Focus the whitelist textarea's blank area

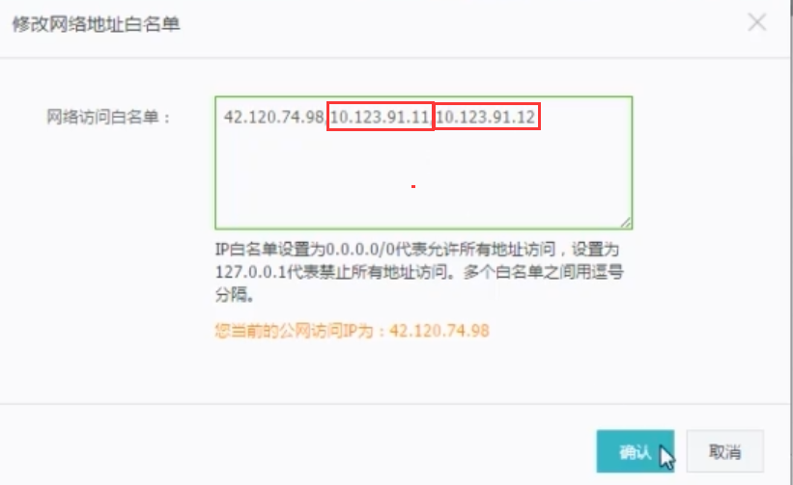click(424, 176)
